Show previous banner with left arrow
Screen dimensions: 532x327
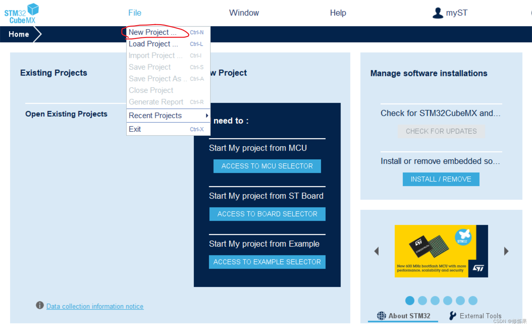(x=377, y=251)
